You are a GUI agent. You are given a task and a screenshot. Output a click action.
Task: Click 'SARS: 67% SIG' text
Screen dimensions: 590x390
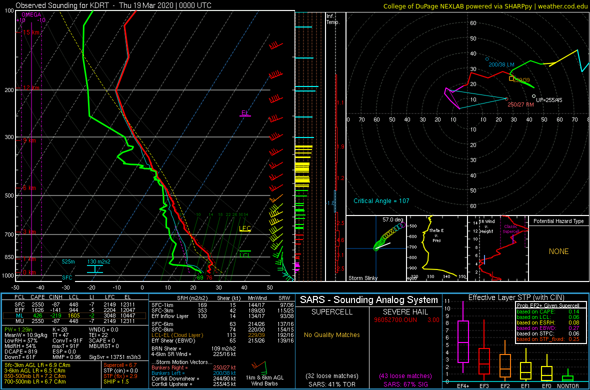click(405, 383)
